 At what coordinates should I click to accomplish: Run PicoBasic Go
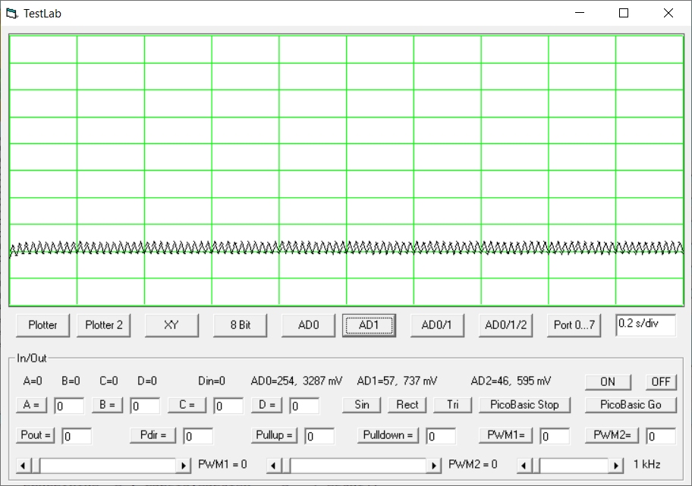[x=630, y=405]
